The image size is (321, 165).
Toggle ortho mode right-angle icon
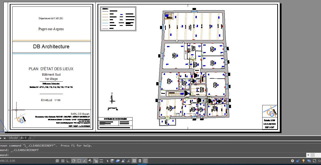[68, 161]
